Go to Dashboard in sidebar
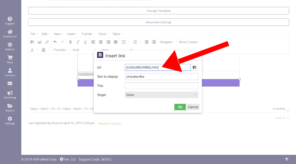Image resolution: width=296 pixels, height=164 pixels. click(x=10, y=33)
